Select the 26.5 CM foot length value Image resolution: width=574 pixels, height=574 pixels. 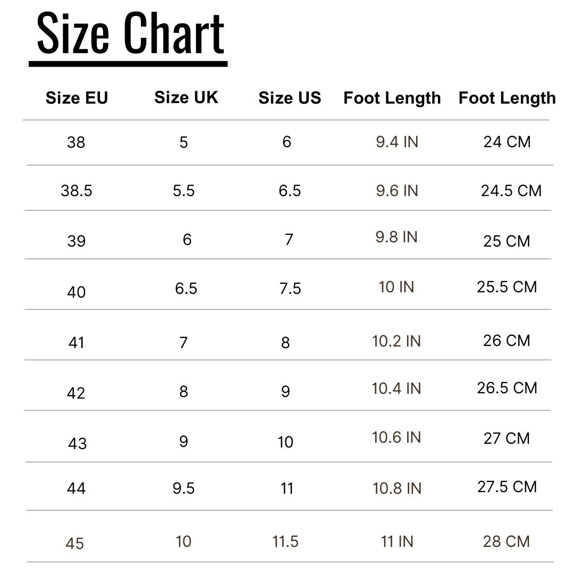507,388
